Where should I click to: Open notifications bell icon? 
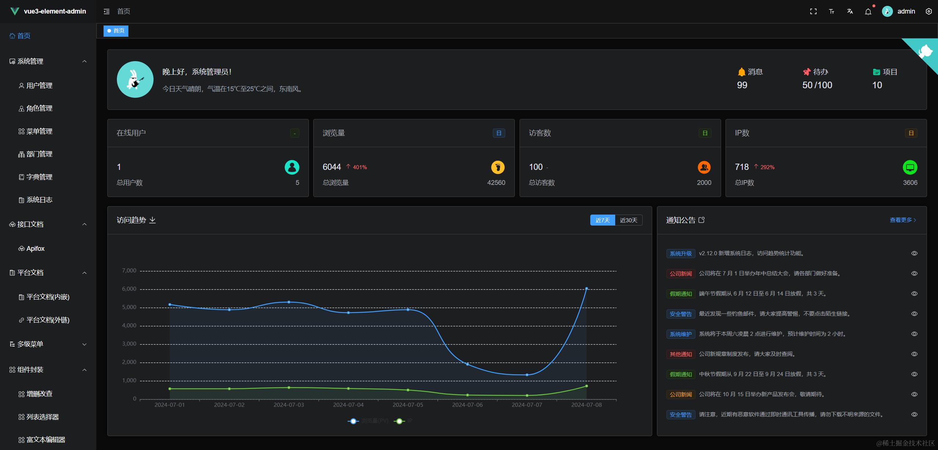point(868,11)
